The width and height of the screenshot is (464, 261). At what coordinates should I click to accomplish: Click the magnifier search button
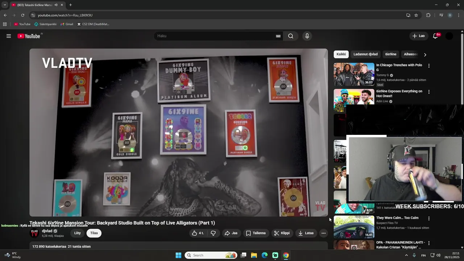[x=291, y=36]
